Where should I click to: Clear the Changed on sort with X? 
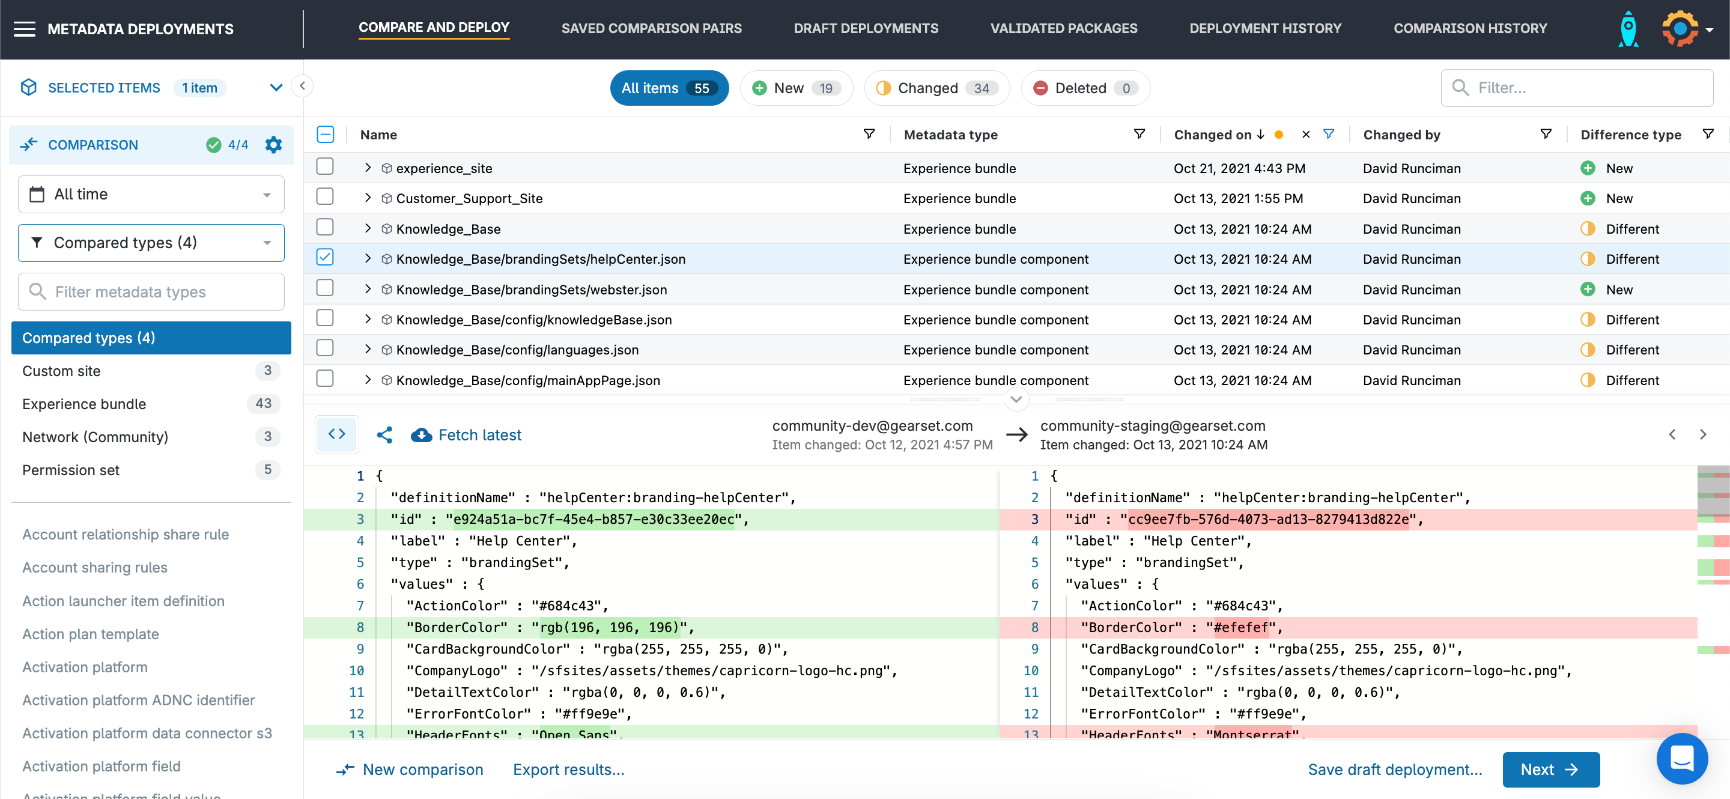[1305, 135]
